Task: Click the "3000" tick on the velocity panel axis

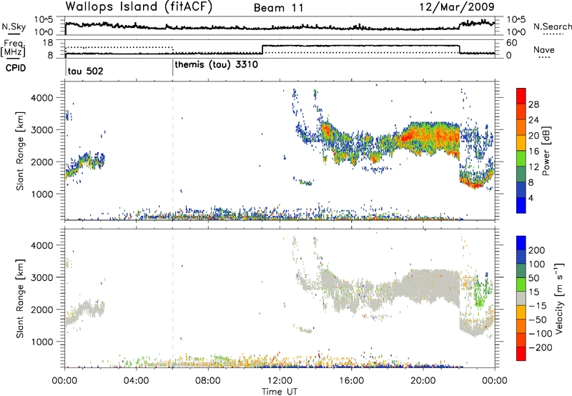Action: tap(42, 277)
